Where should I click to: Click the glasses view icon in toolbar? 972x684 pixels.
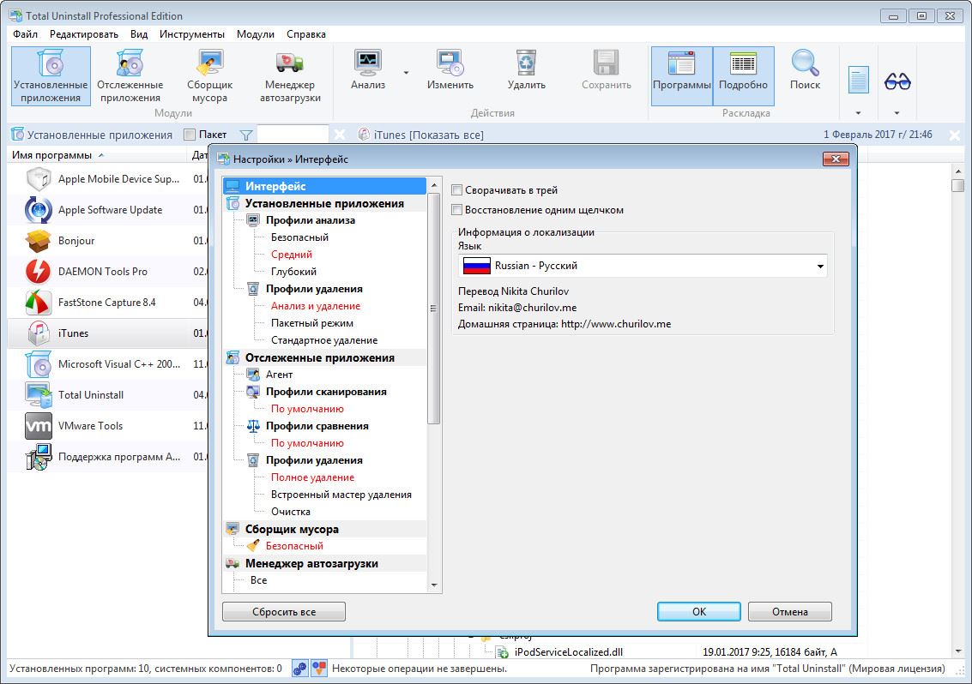tap(897, 81)
